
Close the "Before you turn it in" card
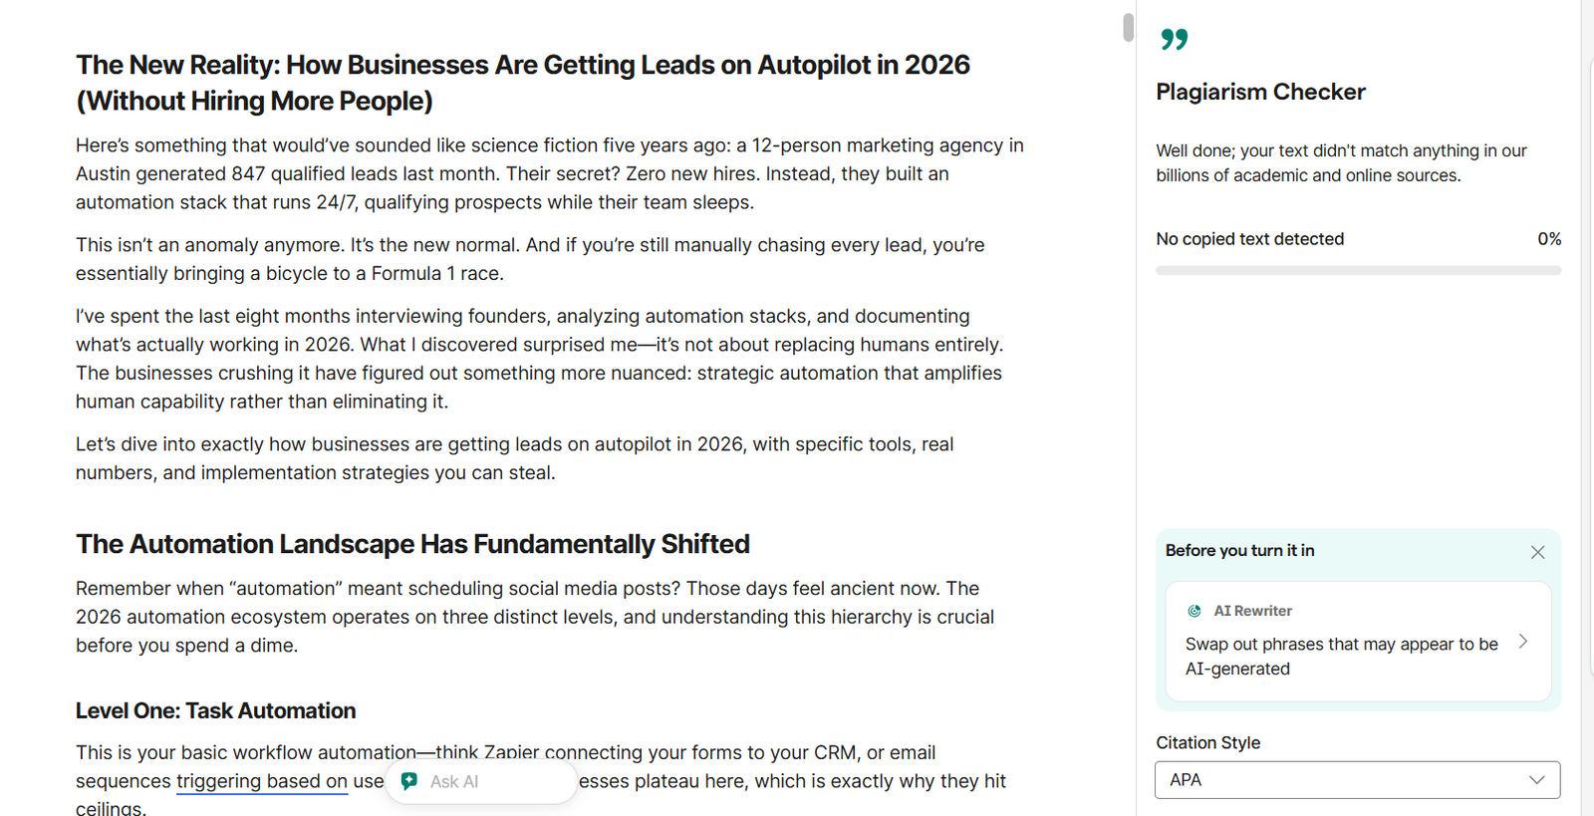[1537, 552]
